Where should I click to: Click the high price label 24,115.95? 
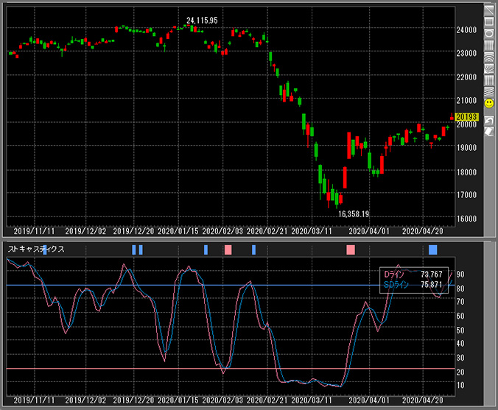pos(202,21)
